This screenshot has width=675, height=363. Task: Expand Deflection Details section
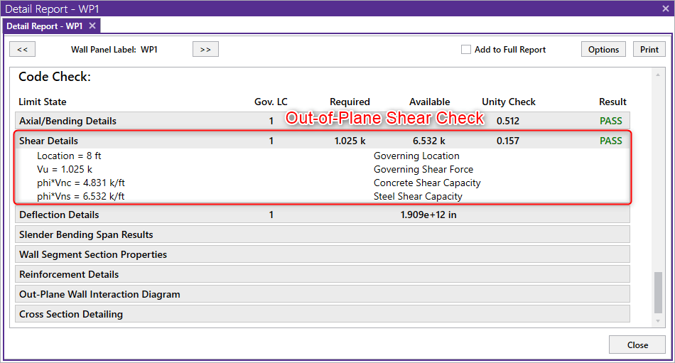pos(59,215)
